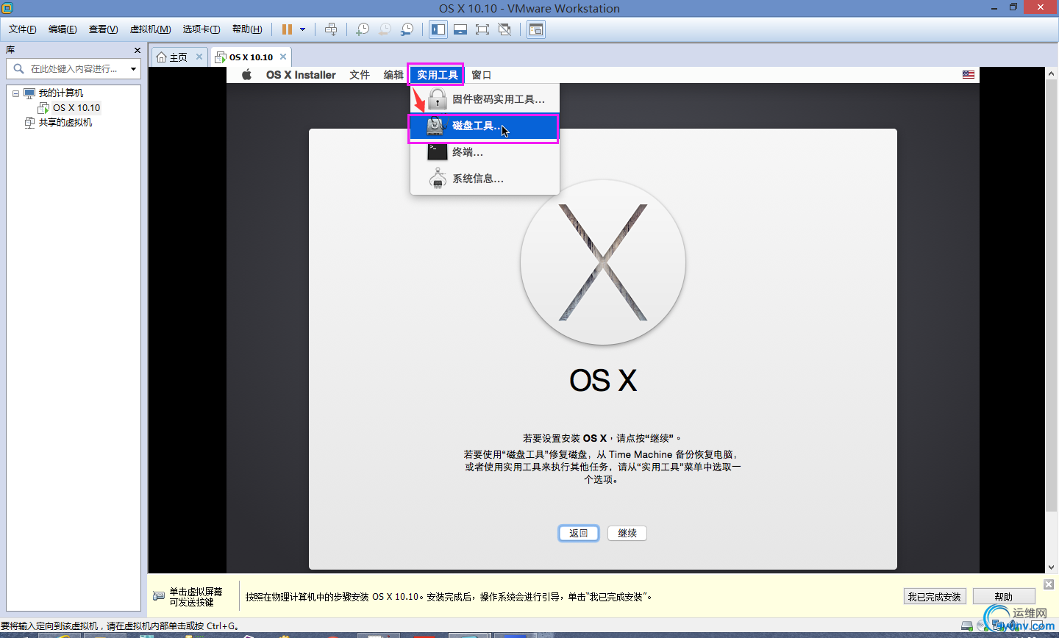Click the 返回 button

579,533
